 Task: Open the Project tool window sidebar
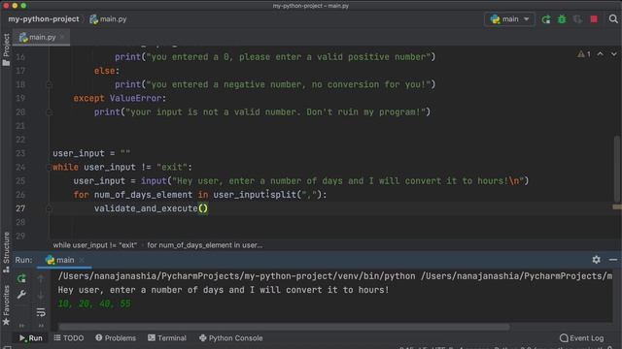[6, 49]
